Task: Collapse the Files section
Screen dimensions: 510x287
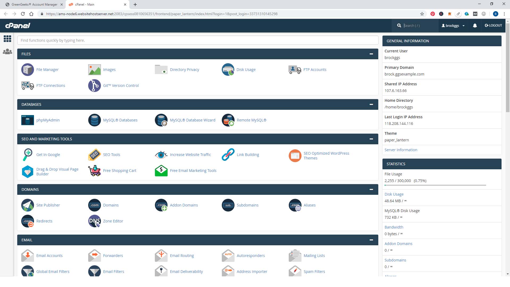Action: [371, 54]
